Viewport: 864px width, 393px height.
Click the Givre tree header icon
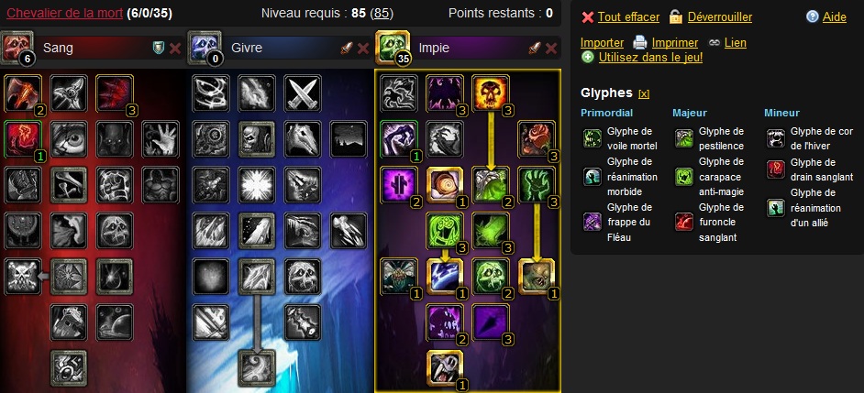(x=204, y=48)
